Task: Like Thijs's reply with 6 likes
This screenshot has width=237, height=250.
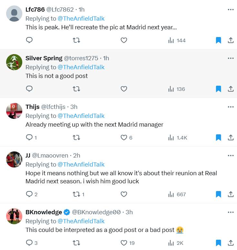Action: pos(124,138)
